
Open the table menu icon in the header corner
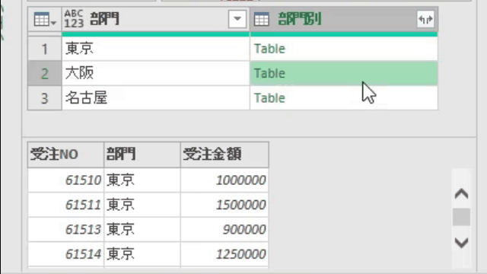pos(45,20)
